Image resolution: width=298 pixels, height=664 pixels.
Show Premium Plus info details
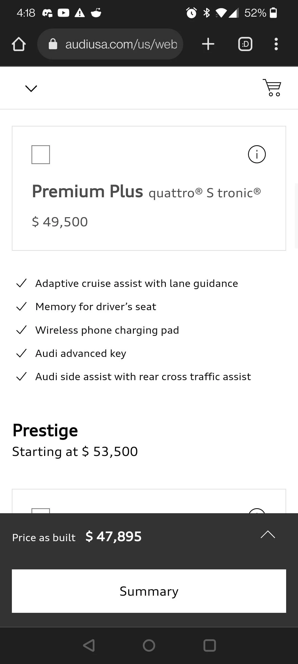(257, 154)
